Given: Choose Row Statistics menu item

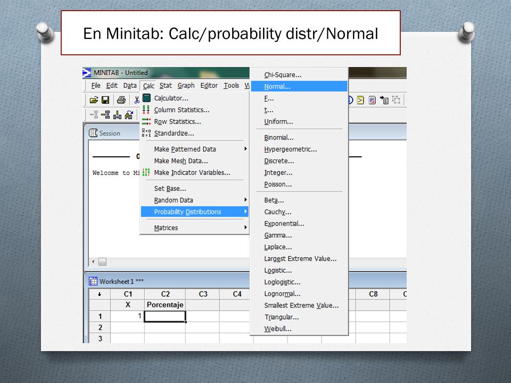Looking at the screenshot, I should (195, 121).
